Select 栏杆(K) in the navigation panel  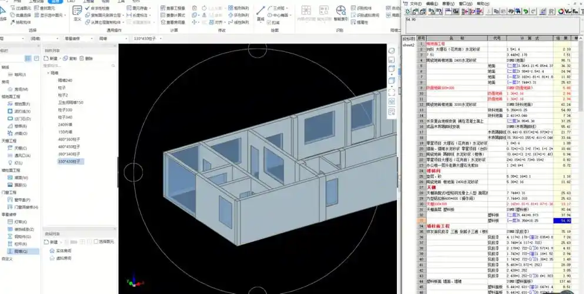coord(18,244)
